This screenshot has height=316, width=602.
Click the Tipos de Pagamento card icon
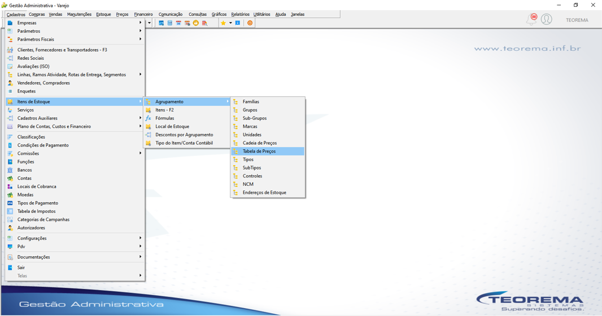coord(10,203)
